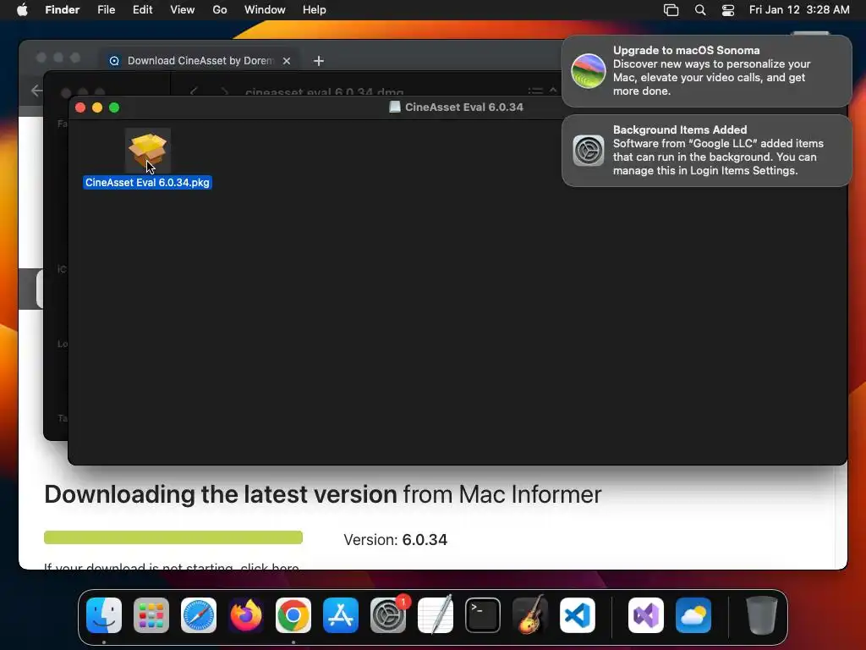Viewport: 866px width, 650px height.
Task: Launch Safari from the Dock
Action: (199, 615)
